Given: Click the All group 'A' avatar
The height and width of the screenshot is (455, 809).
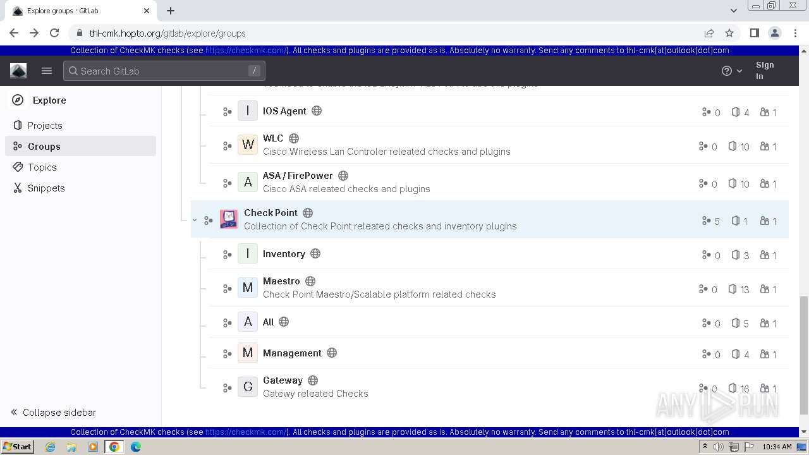Looking at the screenshot, I should (x=248, y=322).
